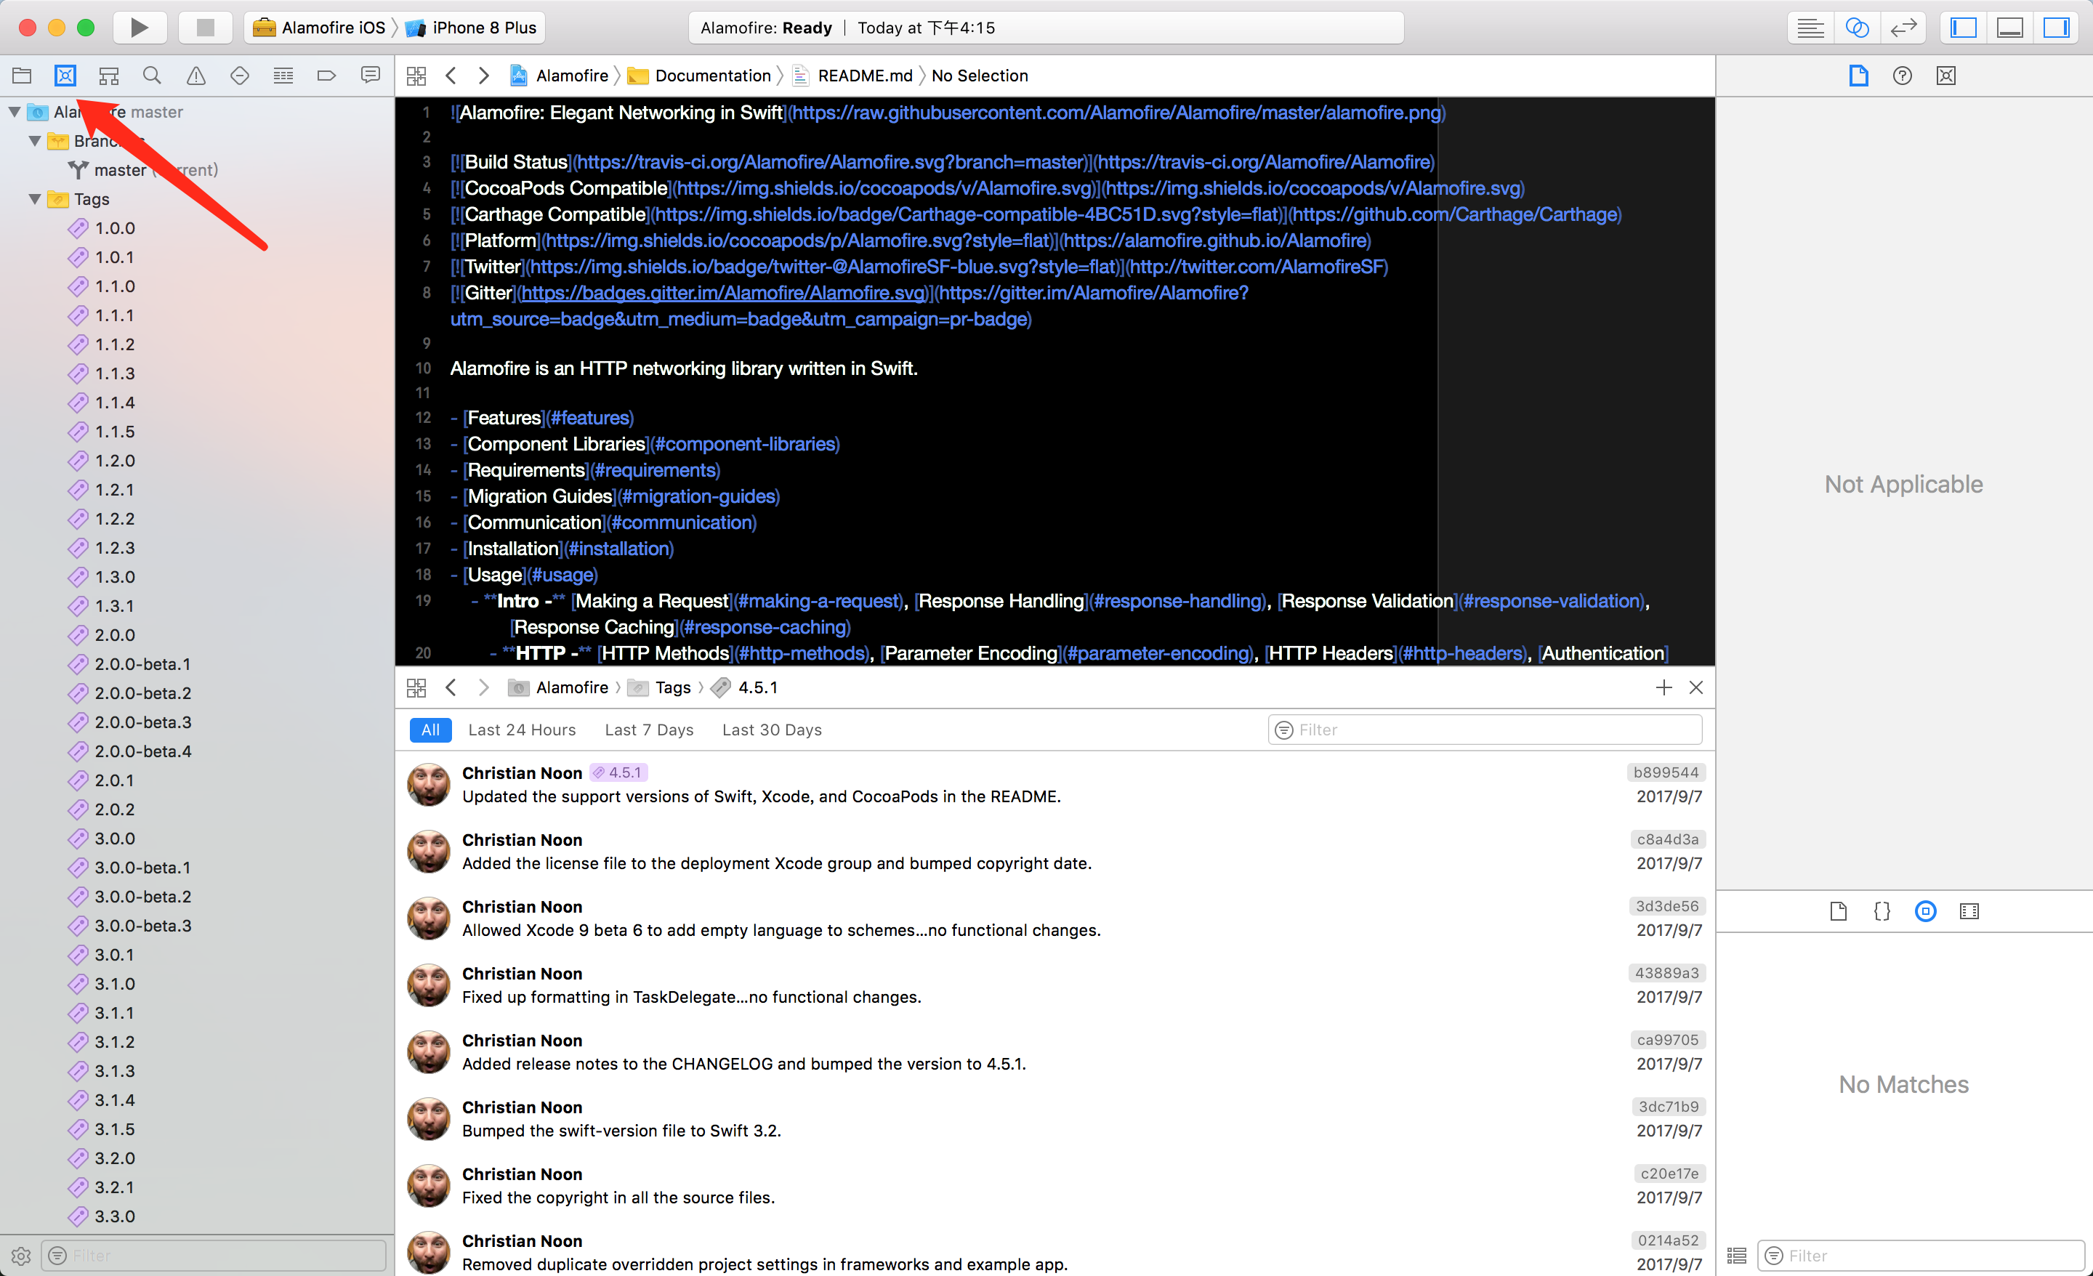Select the Last 7 Days tab
This screenshot has height=1276, width=2093.
[x=649, y=730]
